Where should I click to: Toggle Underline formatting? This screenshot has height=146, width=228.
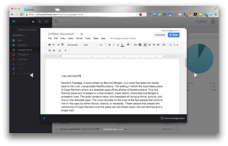click(118, 45)
